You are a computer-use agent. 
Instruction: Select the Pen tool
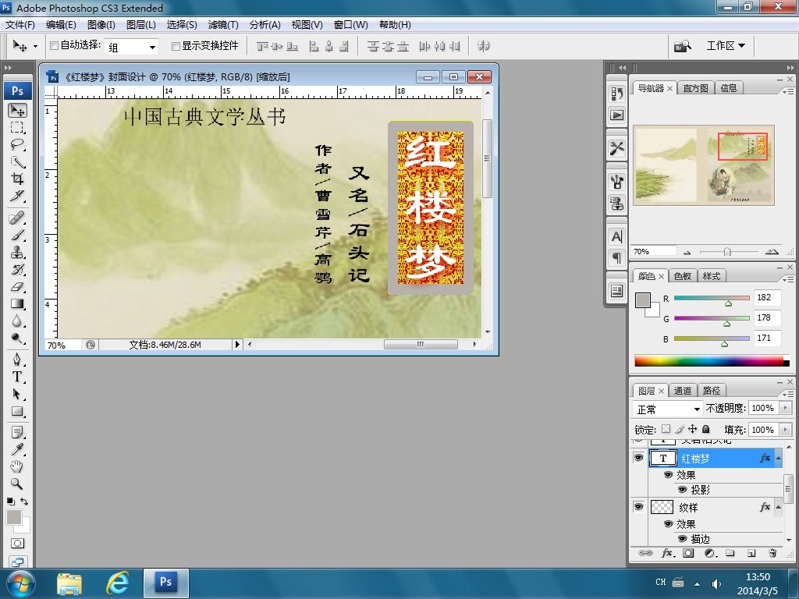click(17, 360)
